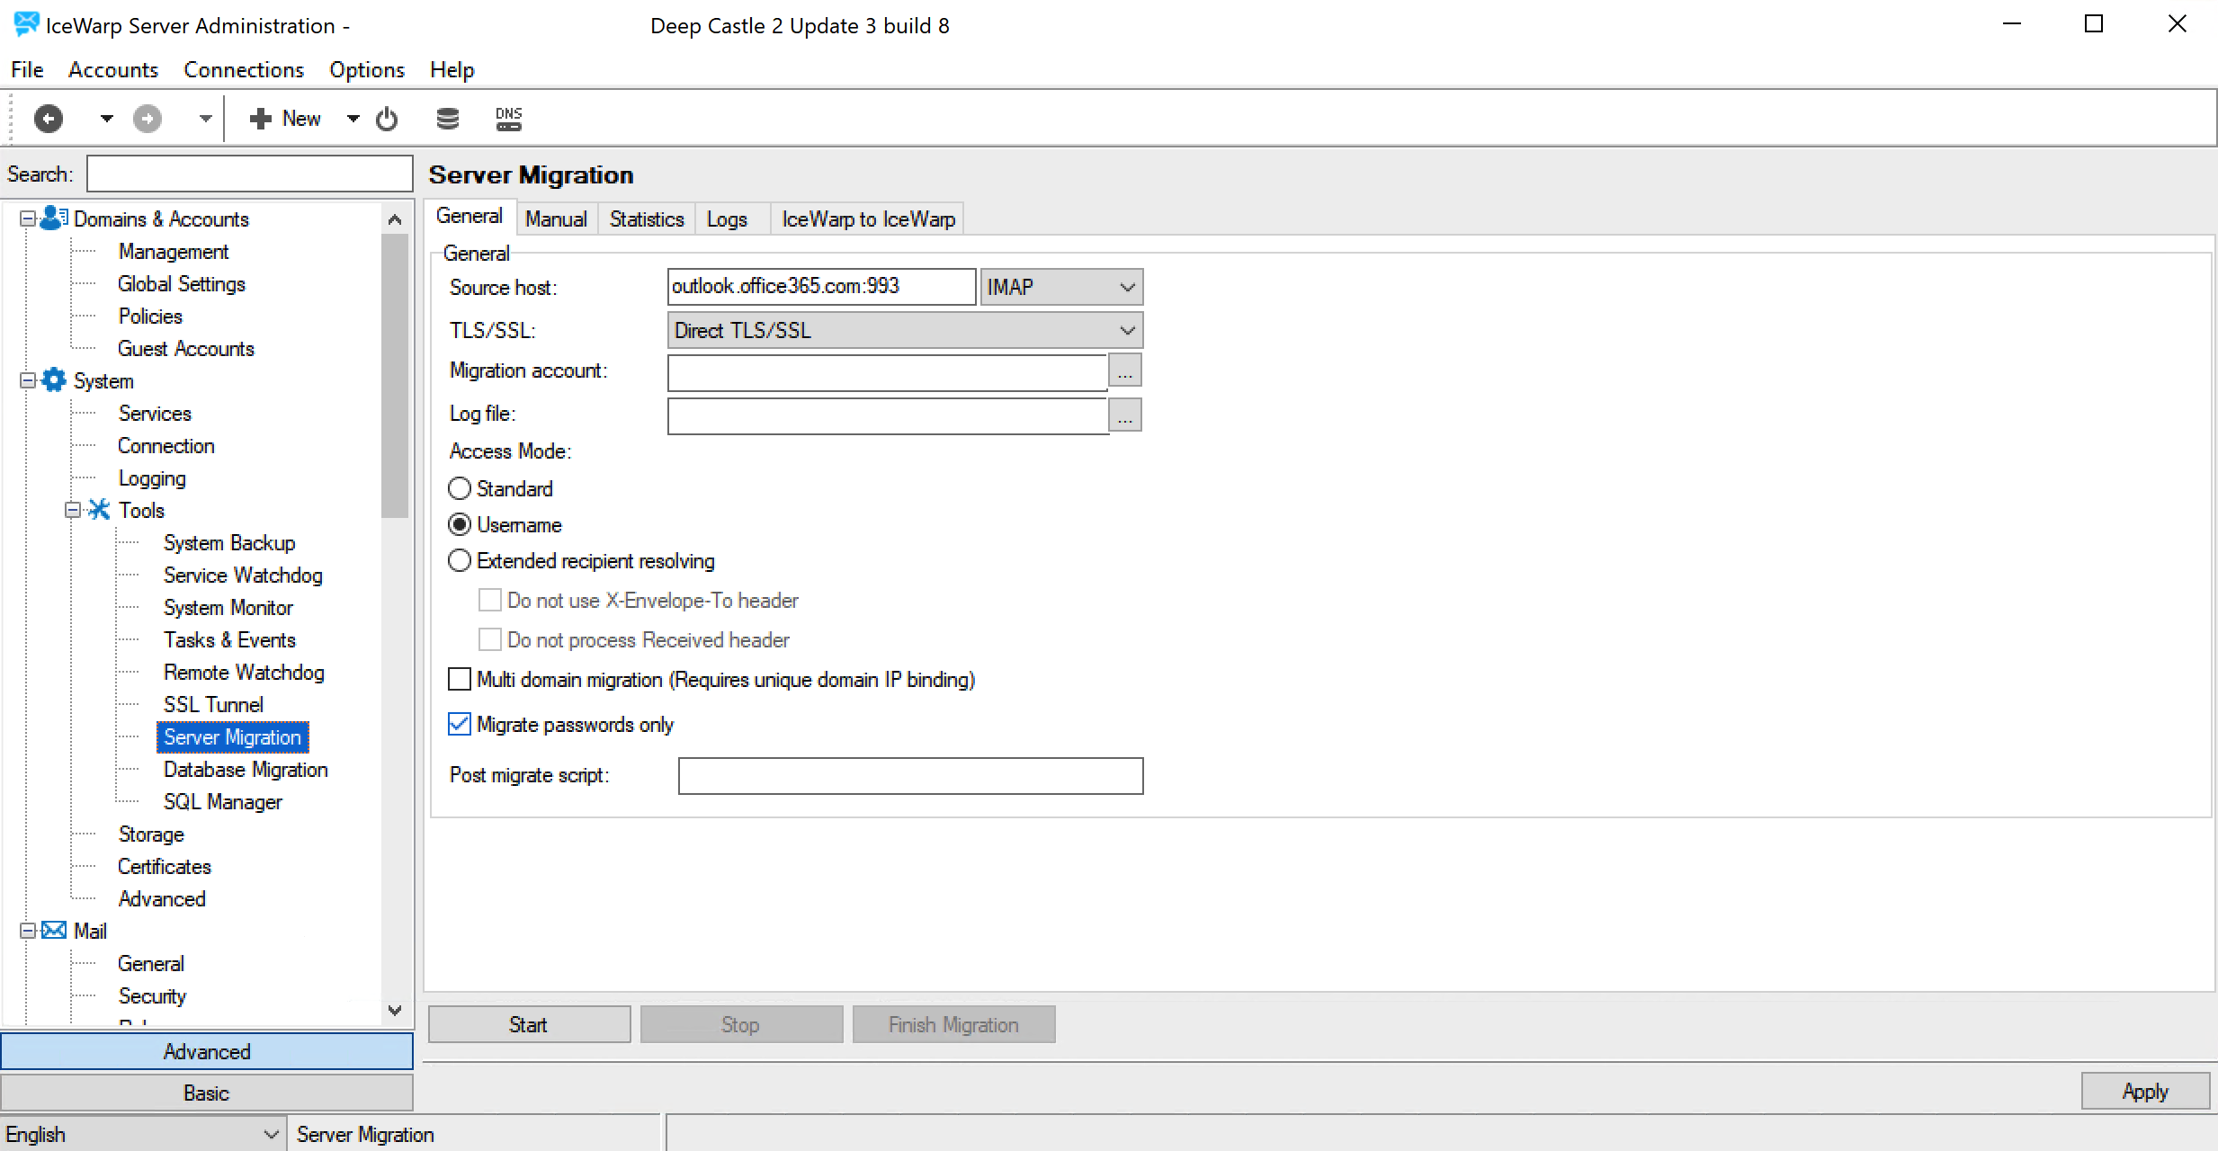Toggle Do not process Received header

pyautogui.click(x=490, y=639)
